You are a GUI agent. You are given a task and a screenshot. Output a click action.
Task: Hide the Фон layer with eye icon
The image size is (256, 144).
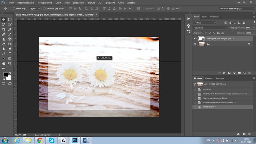tap(195, 44)
